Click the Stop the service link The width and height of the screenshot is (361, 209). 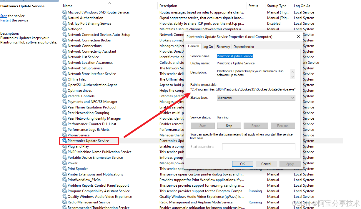[4, 16]
